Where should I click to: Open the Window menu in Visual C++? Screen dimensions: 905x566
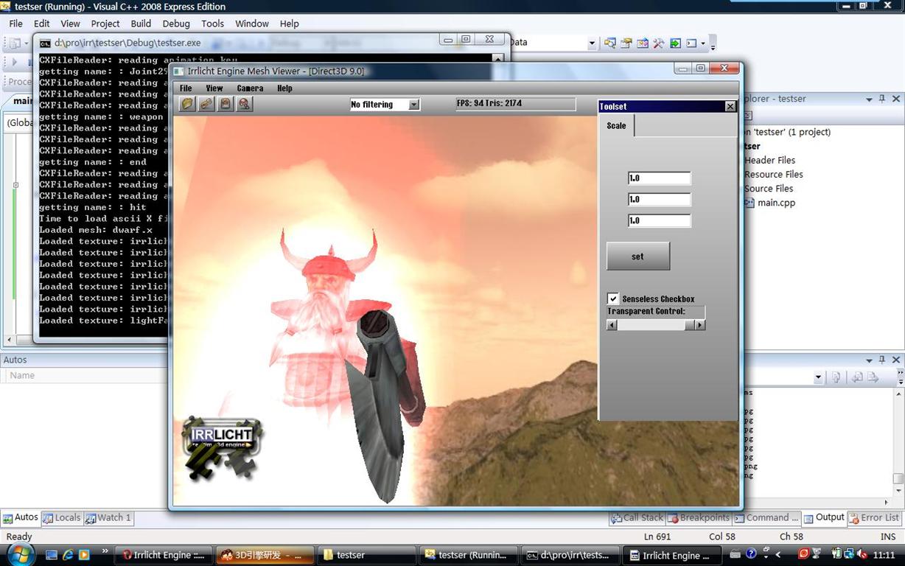click(252, 24)
